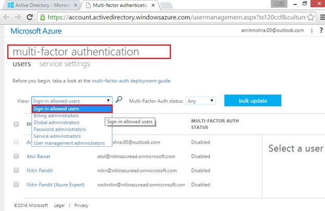Click Disabled status for Atul Rawat
325x211 pixels.
[200, 156]
